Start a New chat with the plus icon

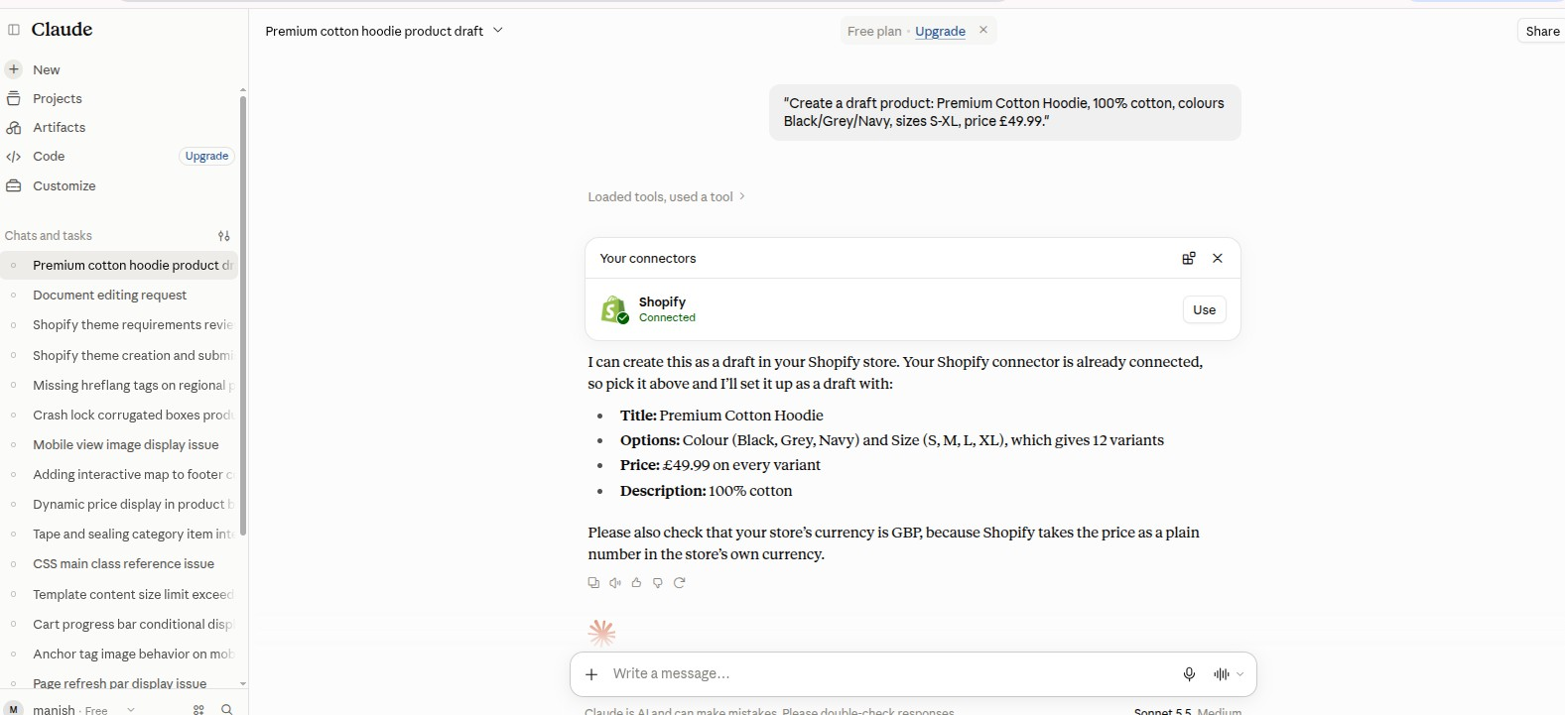(x=14, y=69)
